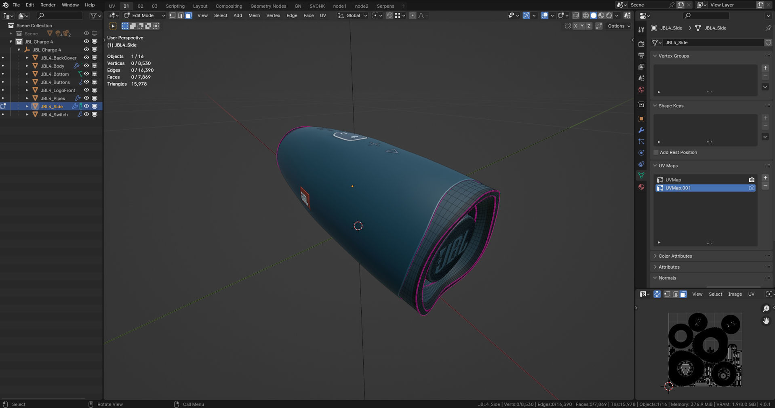Open the Render menu
The image size is (775, 408).
click(48, 5)
